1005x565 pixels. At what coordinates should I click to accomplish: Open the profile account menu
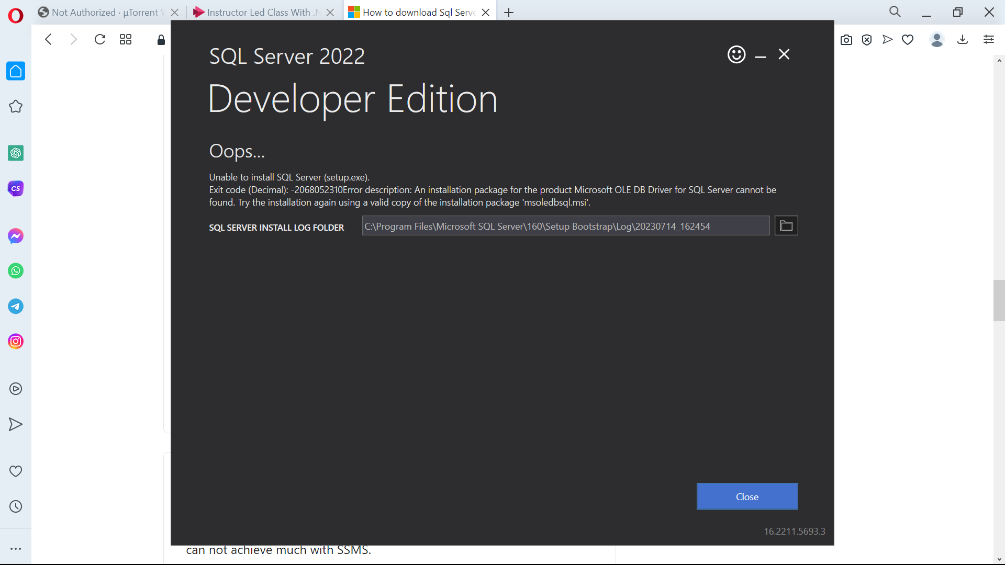point(937,40)
